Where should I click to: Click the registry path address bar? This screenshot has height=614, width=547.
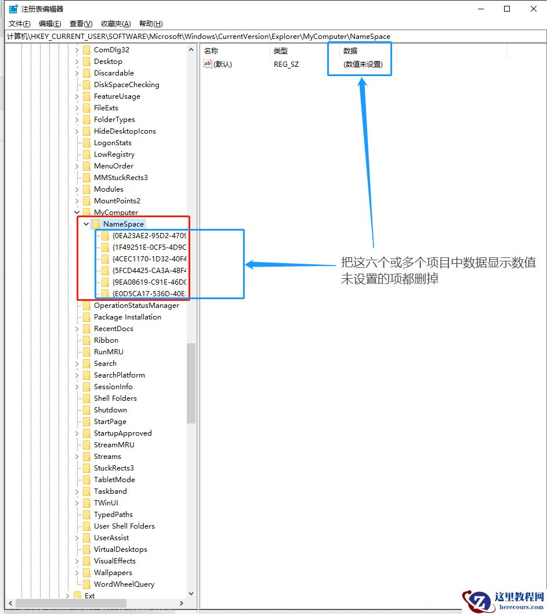232,36
